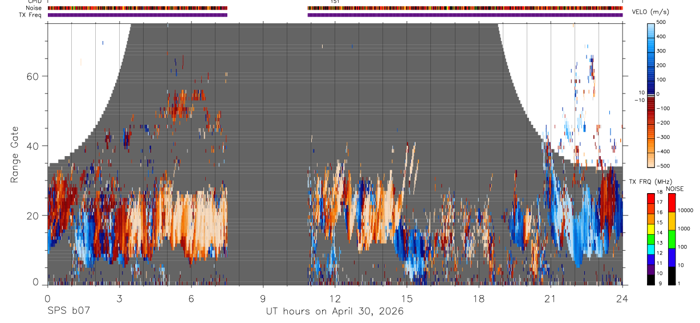Click the 21 hour tick label

(x=551, y=299)
